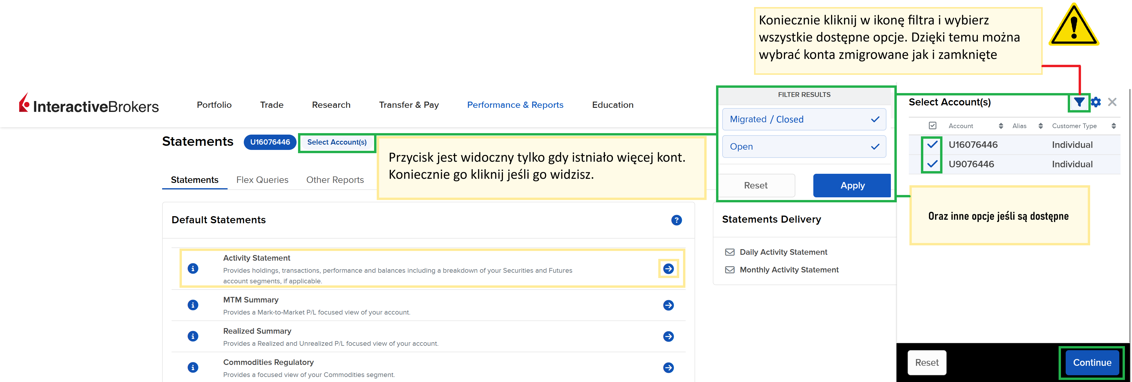Viewport: 1132px width, 382px height.
Task: Run Activity Statement using its arrow icon
Action: click(x=668, y=269)
